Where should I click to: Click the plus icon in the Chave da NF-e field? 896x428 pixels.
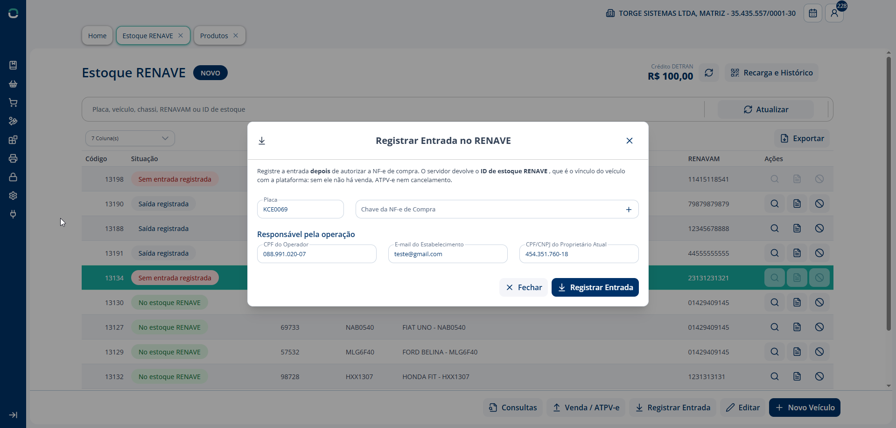coord(629,210)
